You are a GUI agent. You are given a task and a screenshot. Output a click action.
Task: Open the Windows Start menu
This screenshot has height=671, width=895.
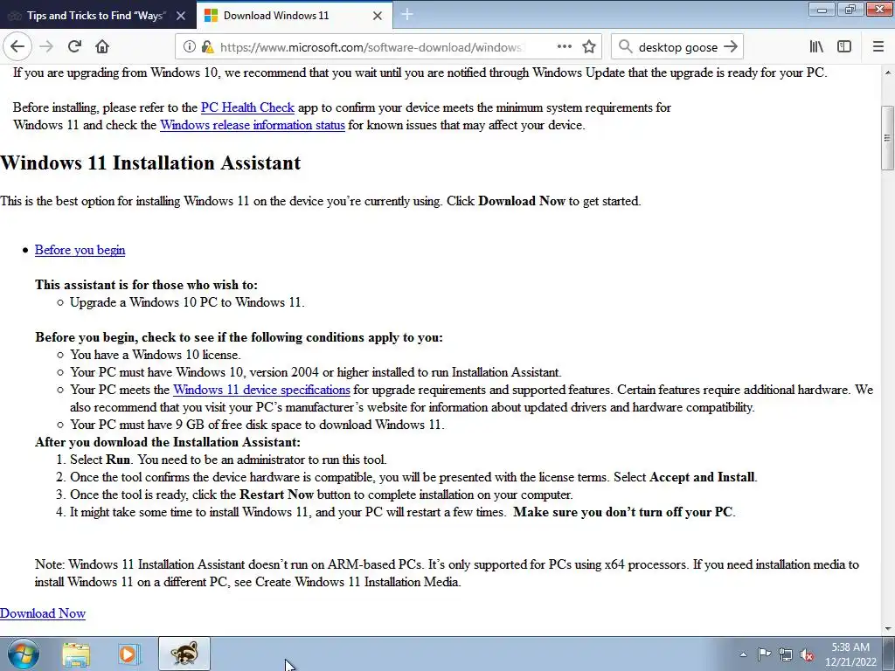click(x=23, y=654)
